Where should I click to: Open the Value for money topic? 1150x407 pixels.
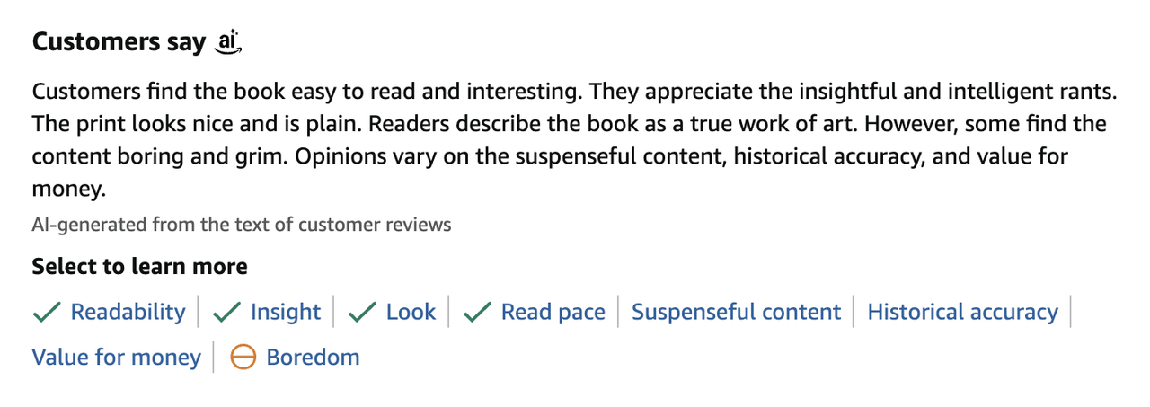[116, 358]
